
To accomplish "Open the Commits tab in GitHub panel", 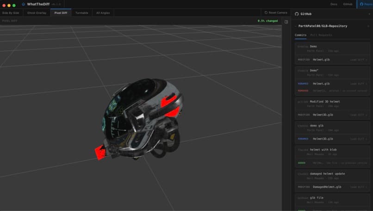I will pyautogui.click(x=300, y=35).
